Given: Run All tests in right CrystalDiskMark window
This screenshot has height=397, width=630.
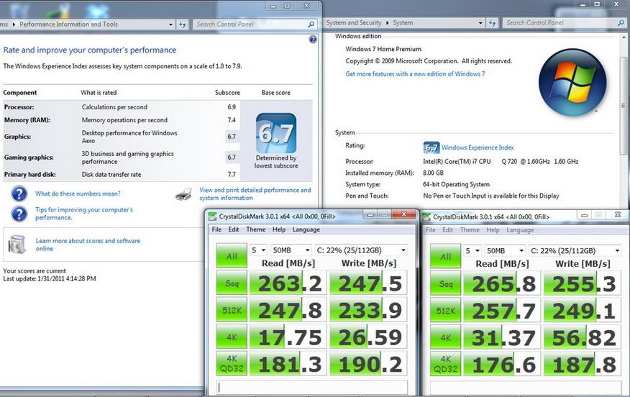Looking at the screenshot, I should [x=445, y=256].
